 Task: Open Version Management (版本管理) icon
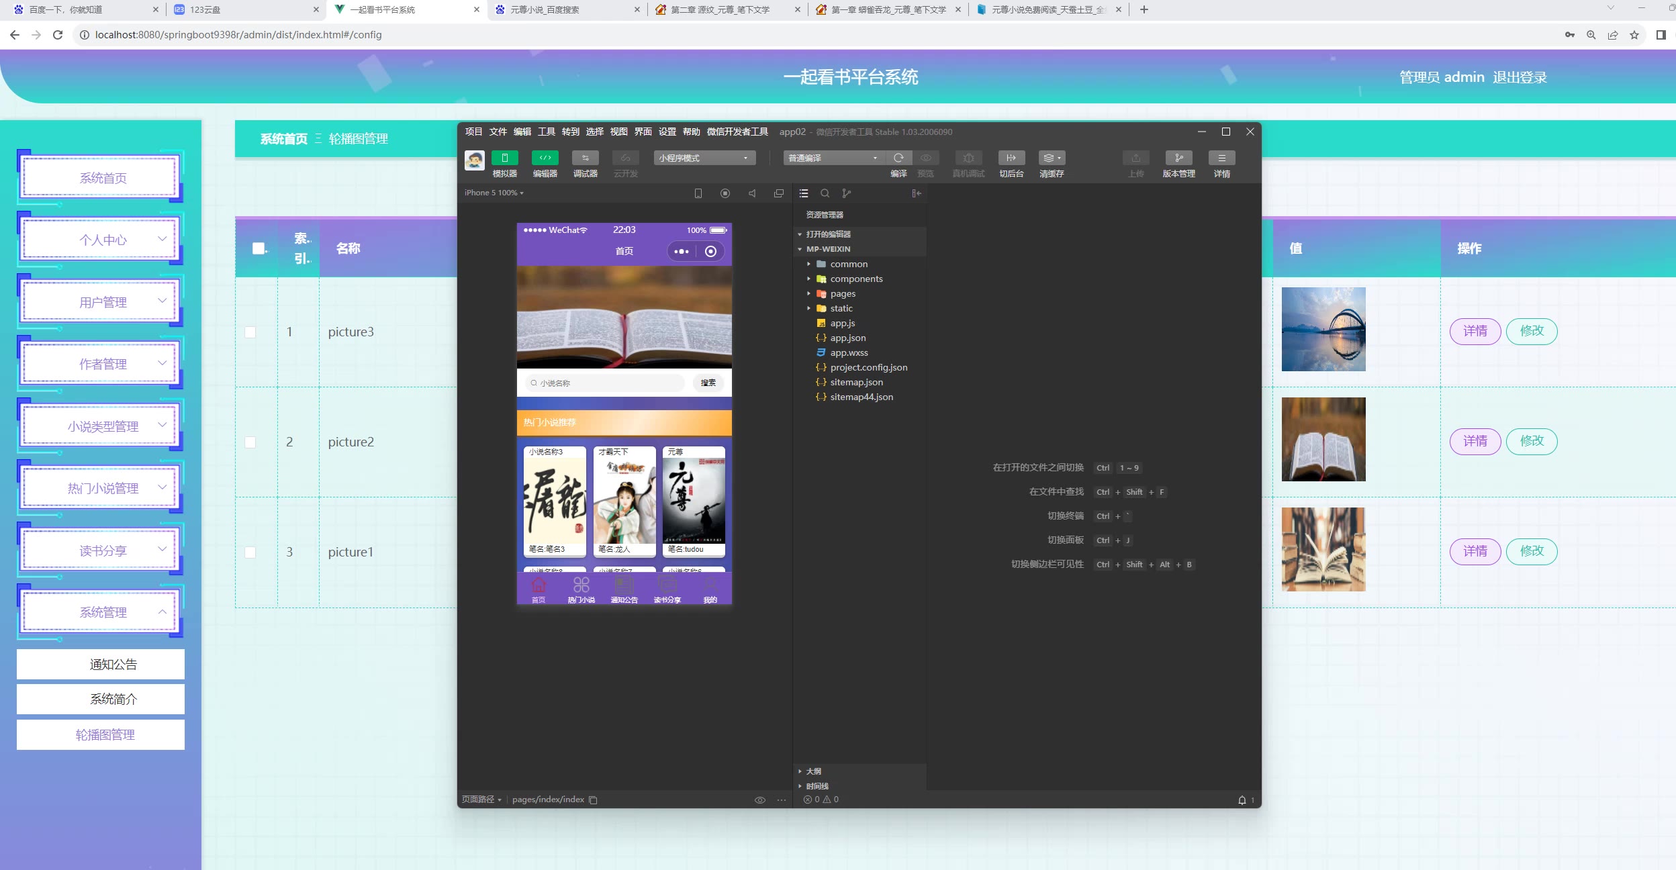click(x=1178, y=158)
